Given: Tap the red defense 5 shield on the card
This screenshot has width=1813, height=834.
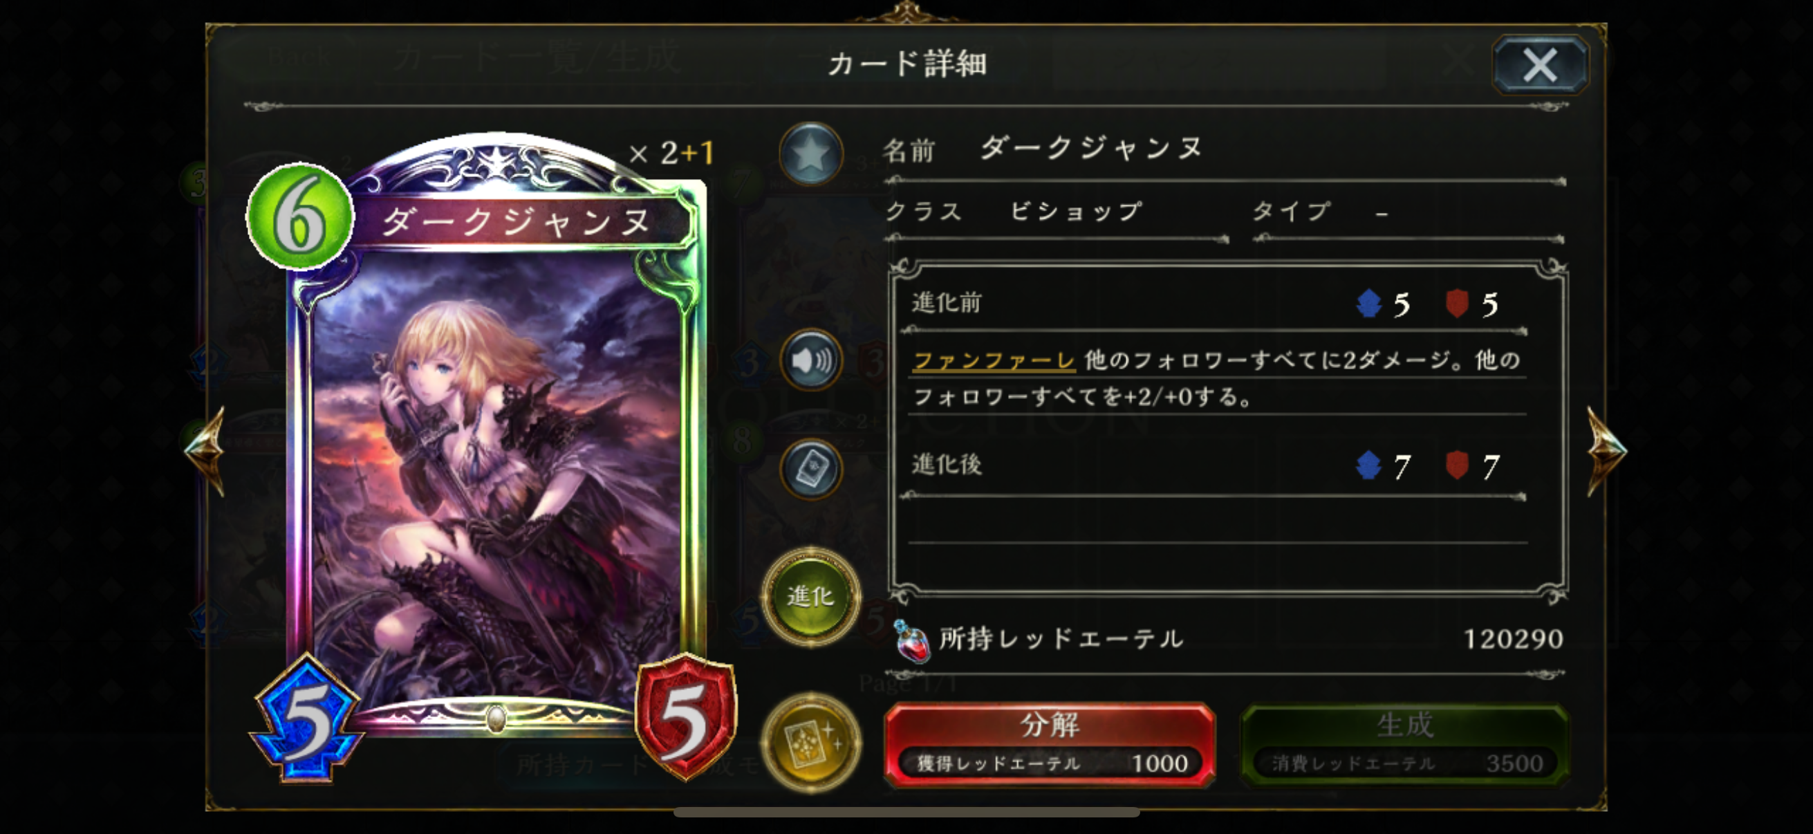Looking at the screenshot, I should pos(685,718).
